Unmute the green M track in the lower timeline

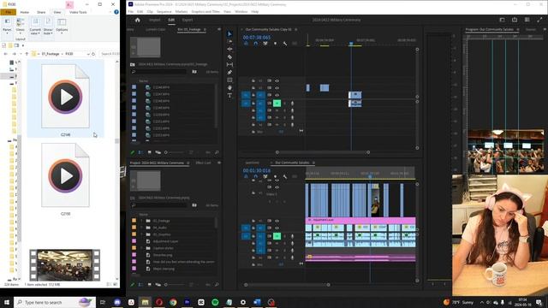click(x=277, y=236)
